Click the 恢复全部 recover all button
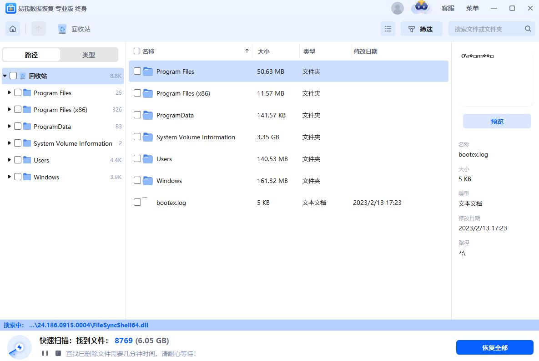Viewport: 539px width, 361px height. (x=494, y=347)
